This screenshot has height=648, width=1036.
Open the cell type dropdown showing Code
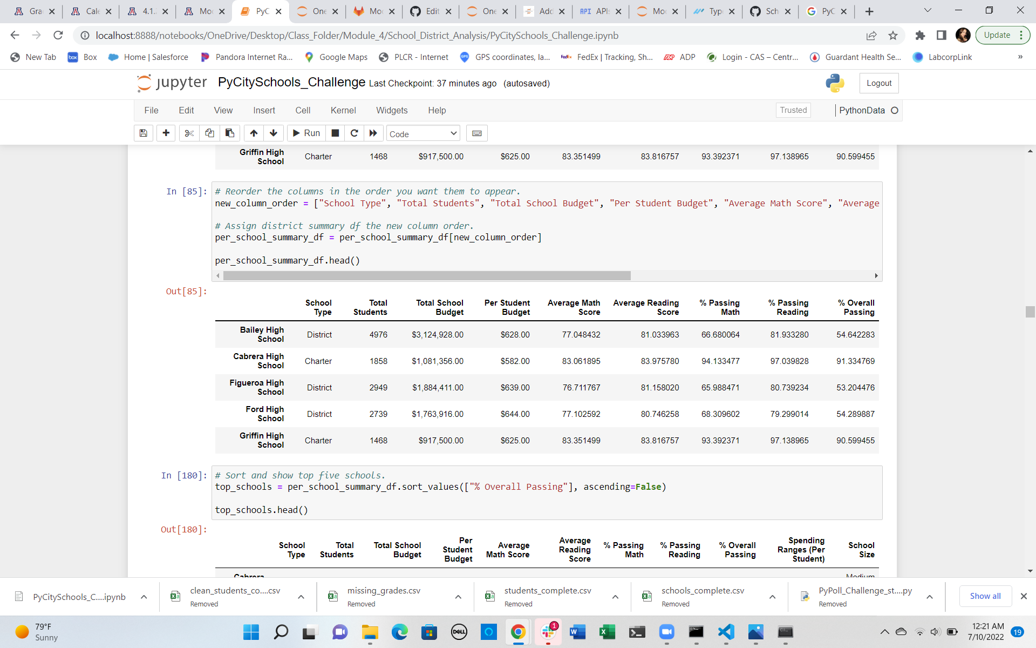coord(422,133)
